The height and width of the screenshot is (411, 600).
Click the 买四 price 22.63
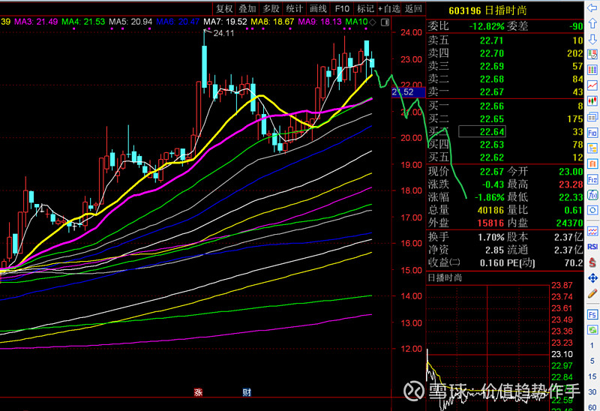pos(492,145)
